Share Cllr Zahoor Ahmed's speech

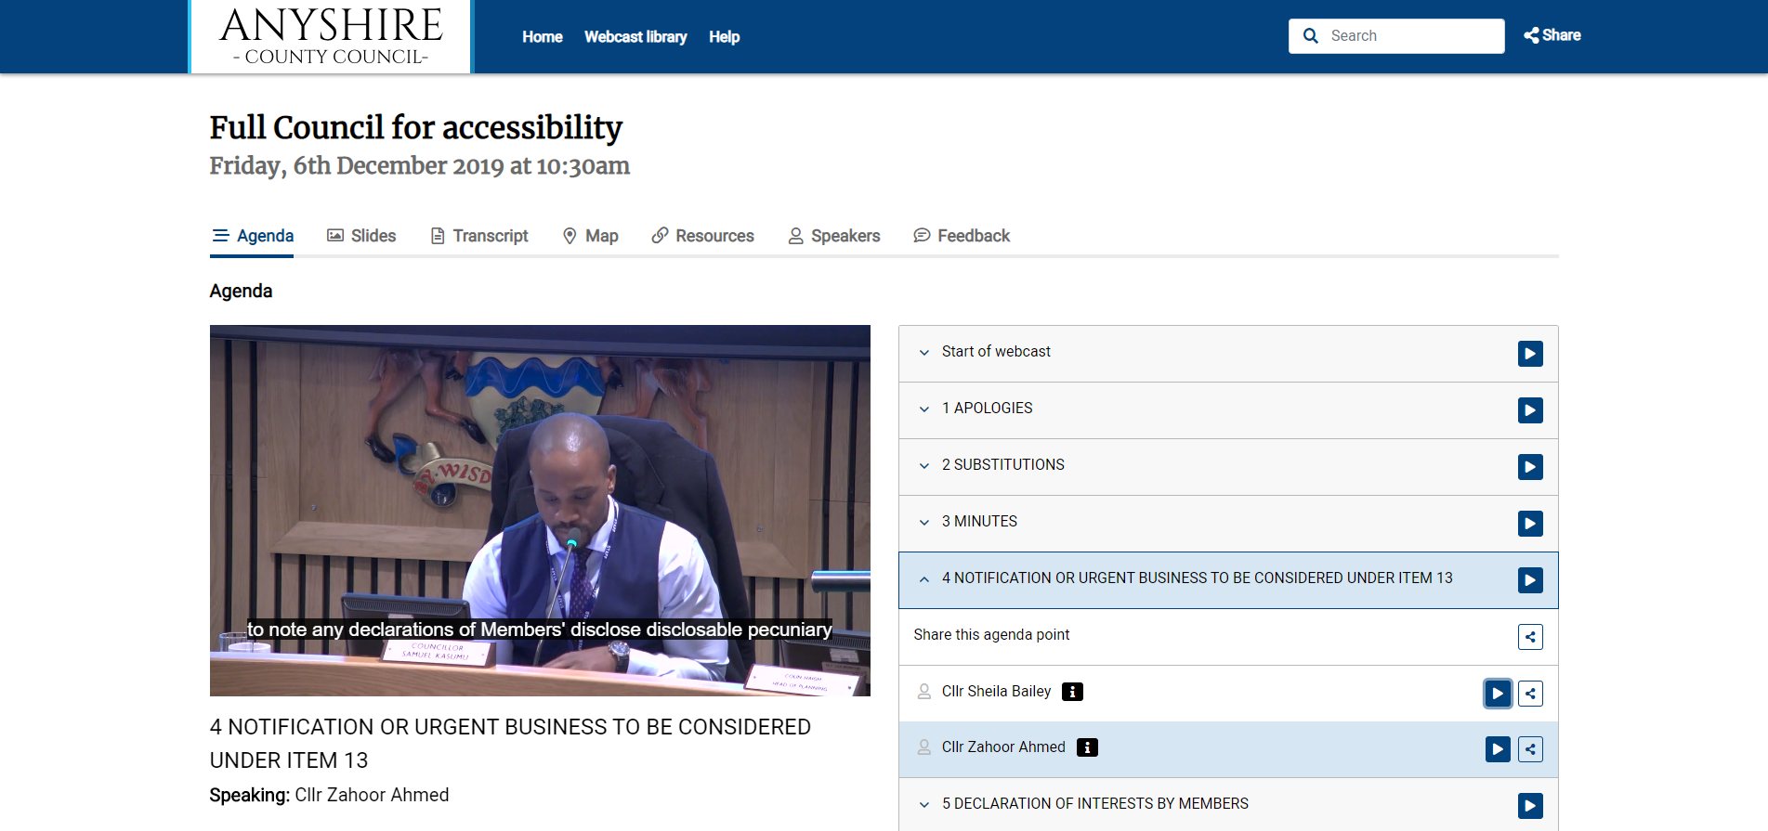pos(1530,749)
